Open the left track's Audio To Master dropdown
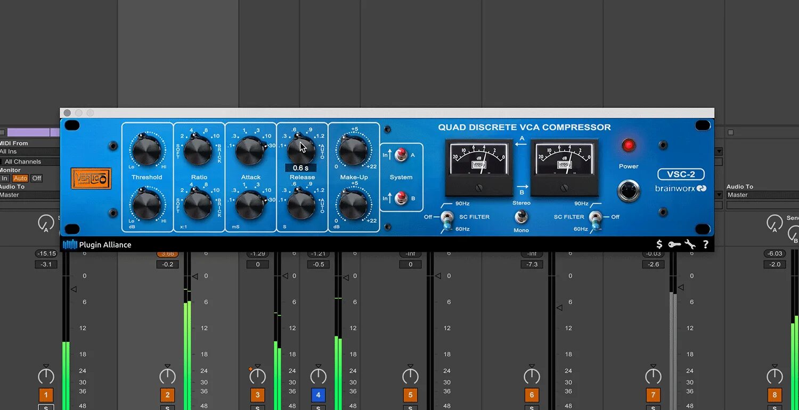This screenshot has width=799, height=410. coord(30,195)
